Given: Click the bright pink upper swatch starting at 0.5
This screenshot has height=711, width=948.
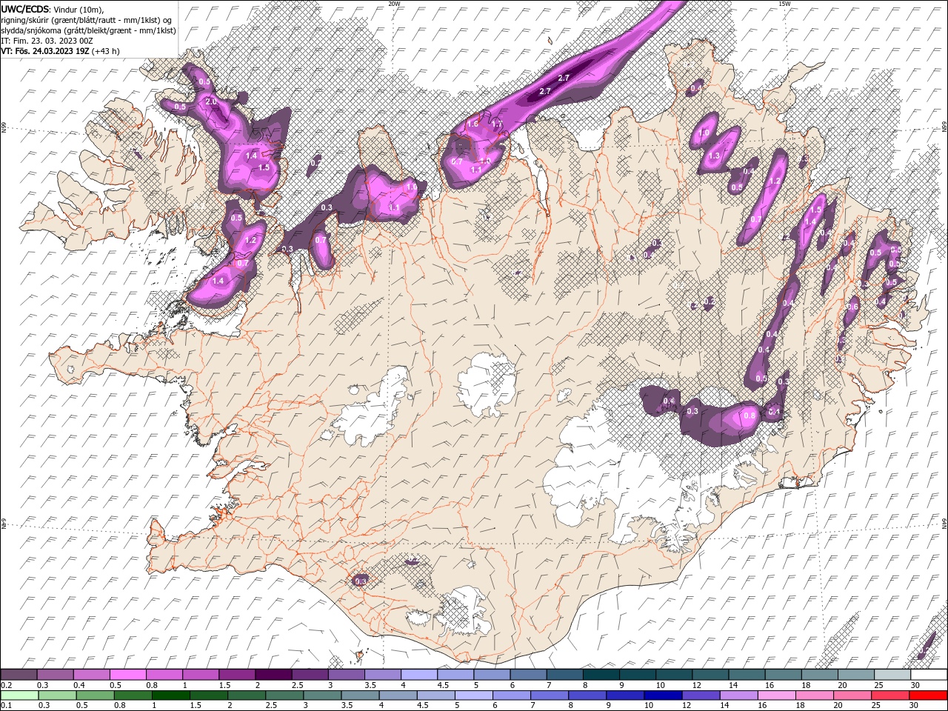Looking at the screenshot, I should click(128, 674).
